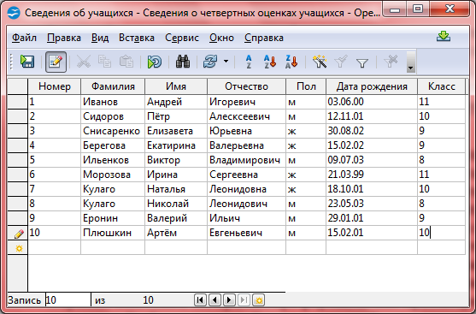
Task: Click the empty Фамилия cell in new row
Action: [x=113, y=247]
